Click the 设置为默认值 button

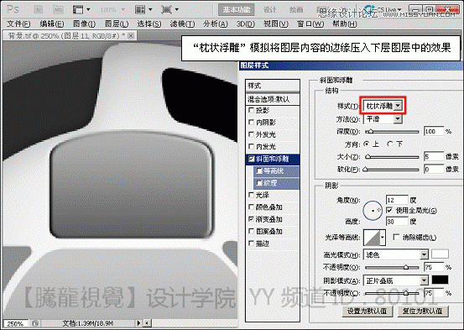pos(367,311)
